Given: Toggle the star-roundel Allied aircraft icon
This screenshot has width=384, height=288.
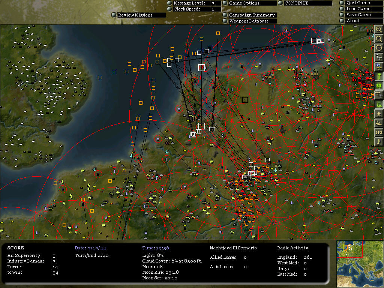Looking at the screenshot, I should point(379,67).
